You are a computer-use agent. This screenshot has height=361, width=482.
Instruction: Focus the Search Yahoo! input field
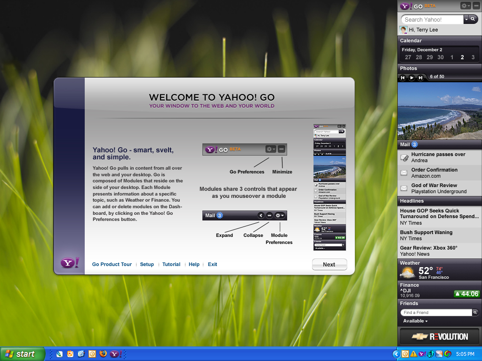point(432,20)
